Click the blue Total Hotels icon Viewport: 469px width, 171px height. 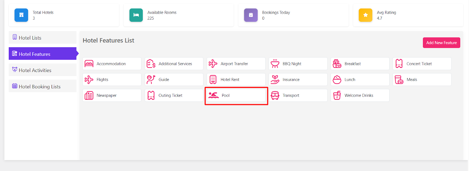21,15
